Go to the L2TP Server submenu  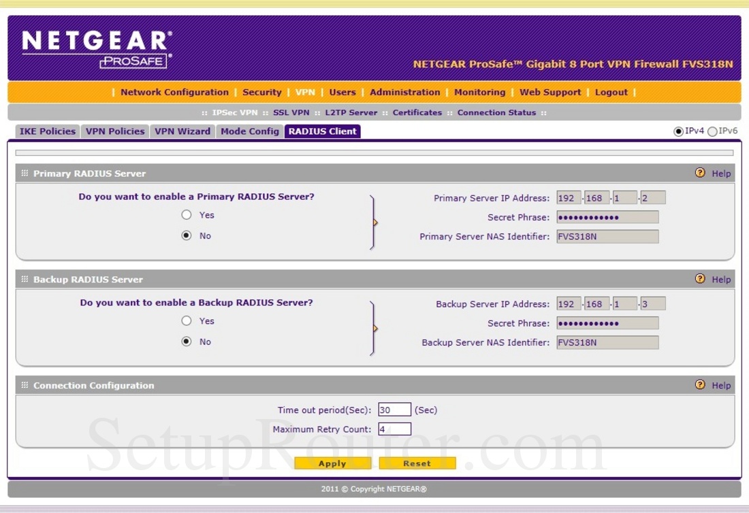pyautogui.click(x=351, y=113)
